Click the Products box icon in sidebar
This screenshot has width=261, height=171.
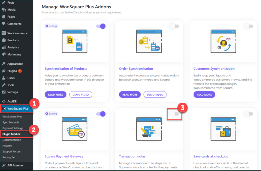[4, 40]
